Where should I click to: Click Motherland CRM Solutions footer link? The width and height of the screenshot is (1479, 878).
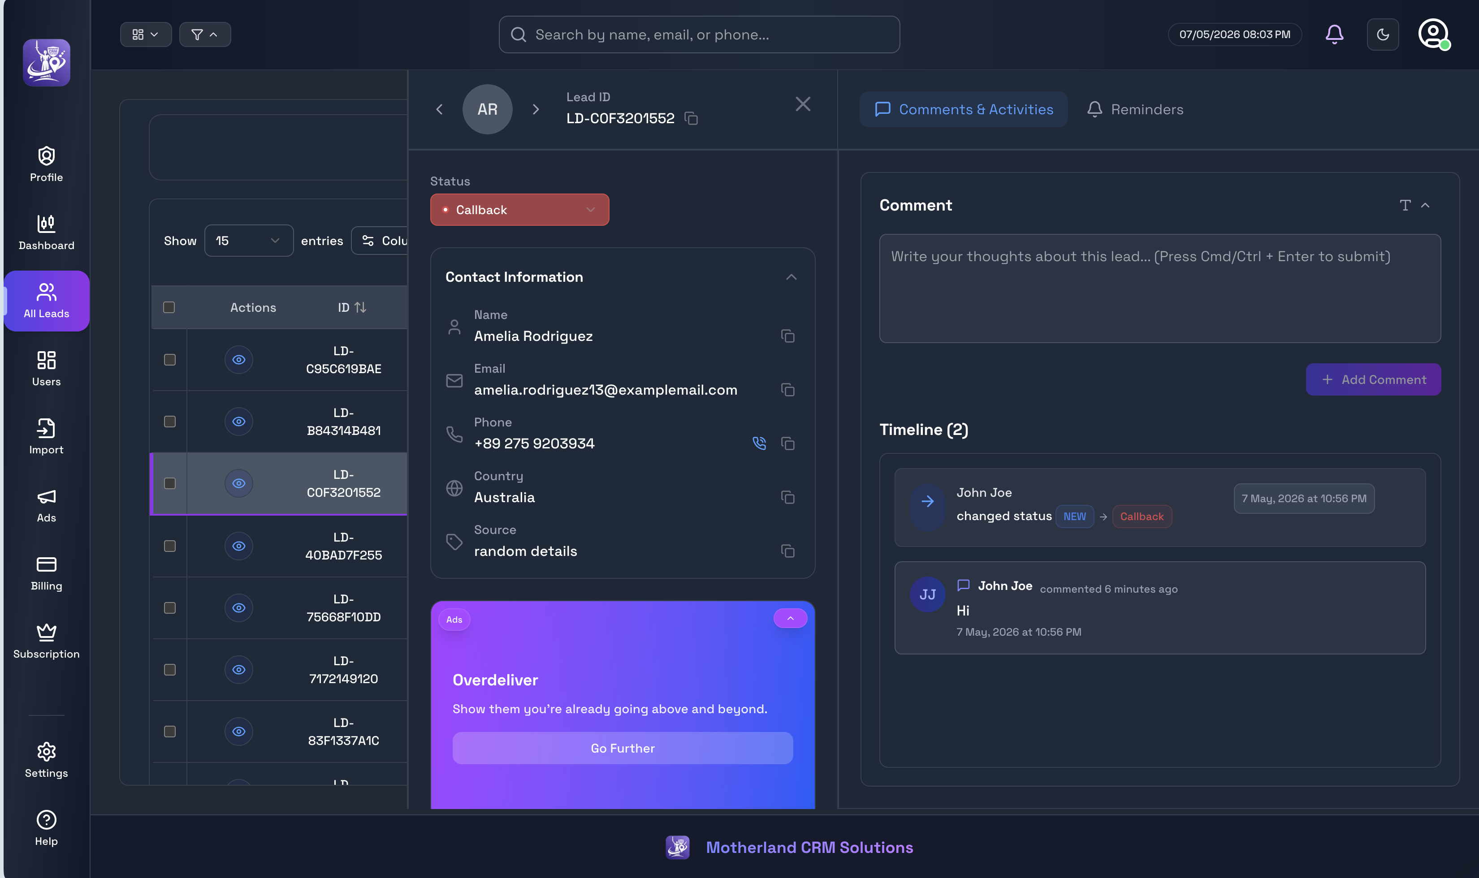click(809, 848)
